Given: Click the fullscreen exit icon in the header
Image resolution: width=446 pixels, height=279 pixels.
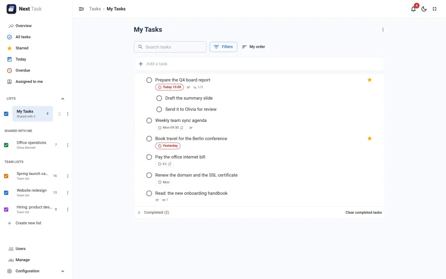Looking at the screenshot, I should 434,9.
